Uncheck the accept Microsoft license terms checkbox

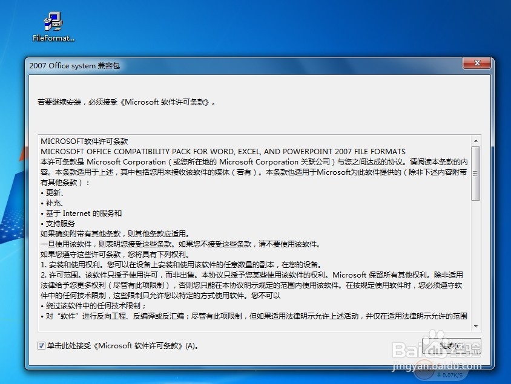41,346
